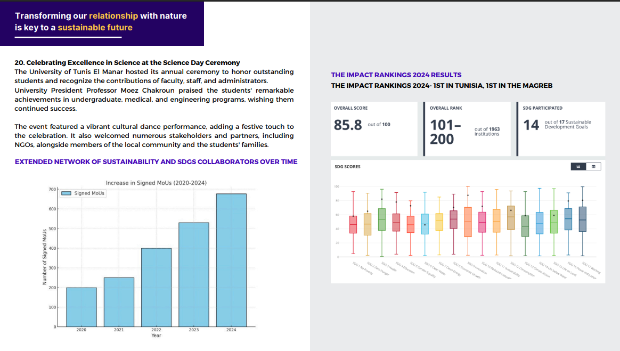Select the 2020 bar in MoUs chart
This screenshot has width=620, height=351.
81,307
